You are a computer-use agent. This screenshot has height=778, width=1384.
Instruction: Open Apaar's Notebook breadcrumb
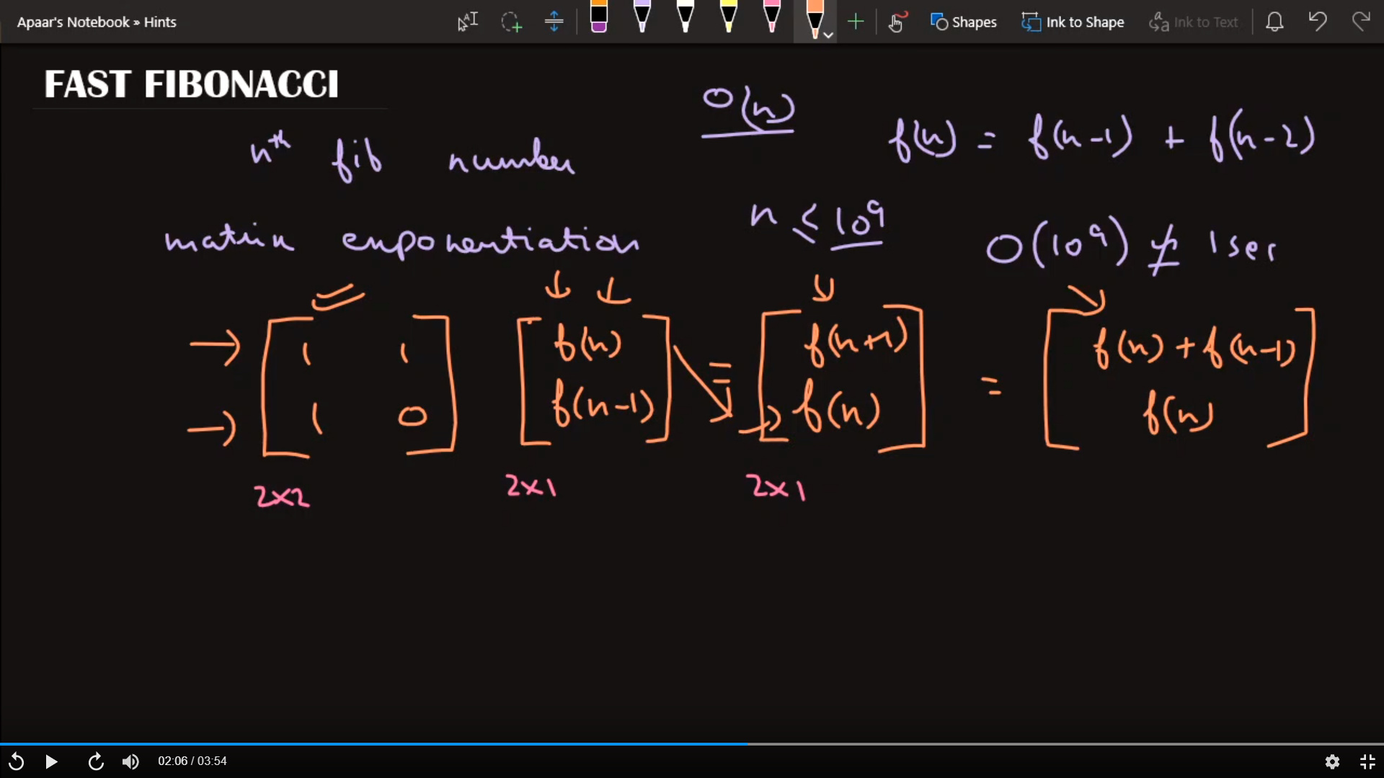[73, 22]
